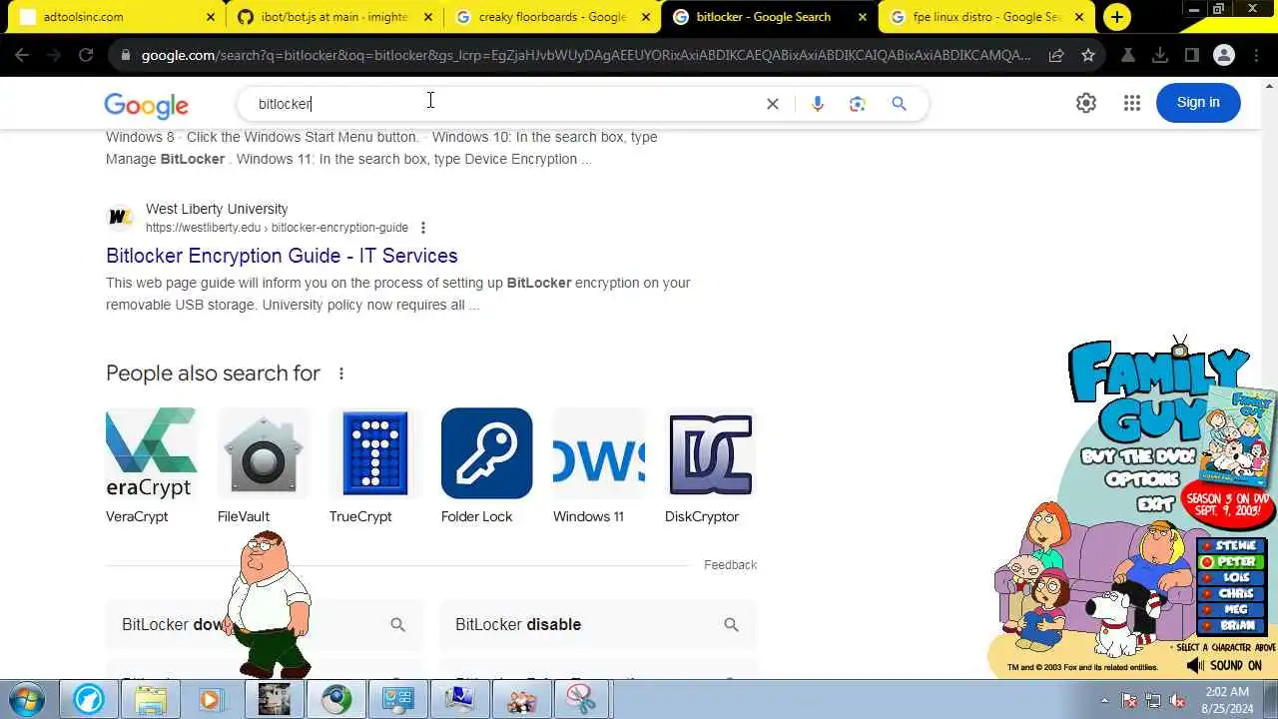Image resolution: width=1278 pixels, height=719 pixels.
Task: Open the Folder Lock related search
Action: (x=487, y=465)
